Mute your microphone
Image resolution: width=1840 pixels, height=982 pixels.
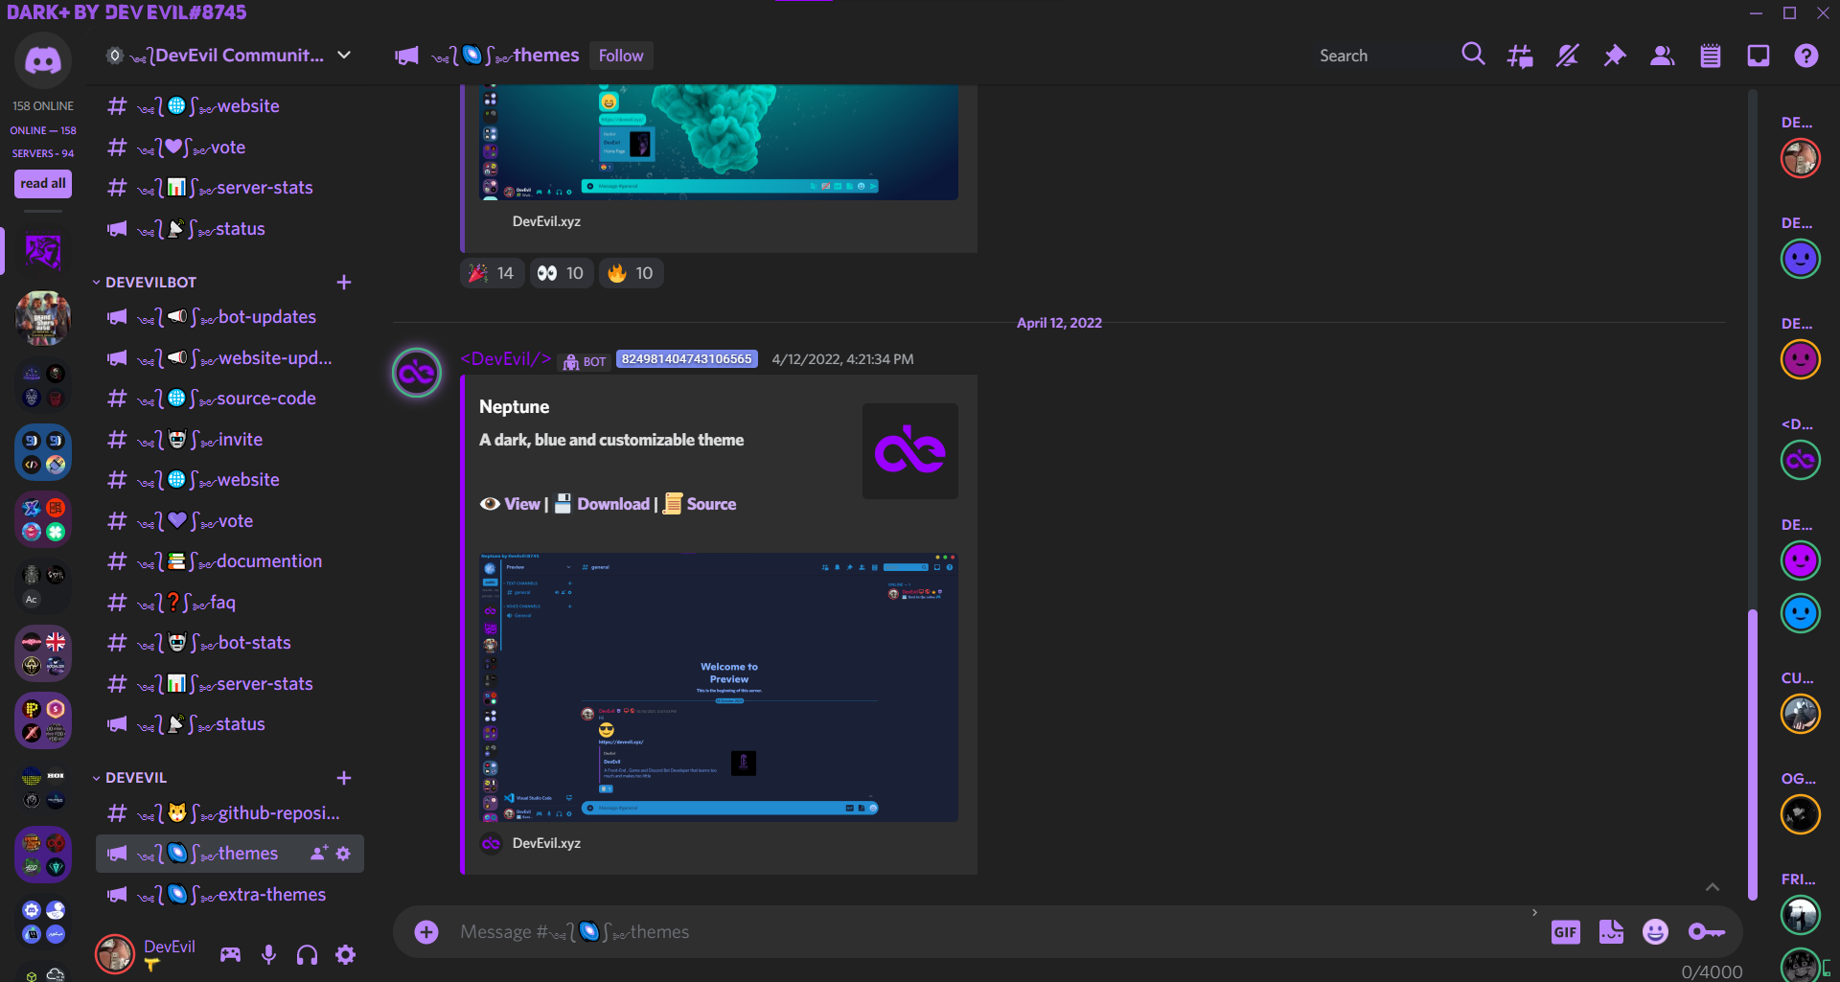268,954
